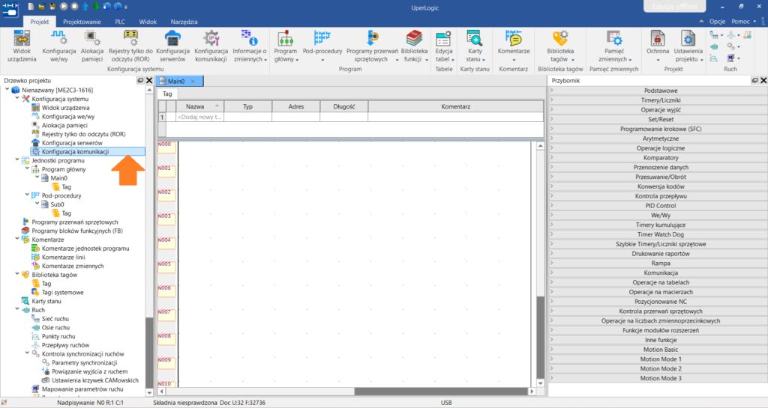Open Pamięć zmiennych ribbon tool

(613, 46)
